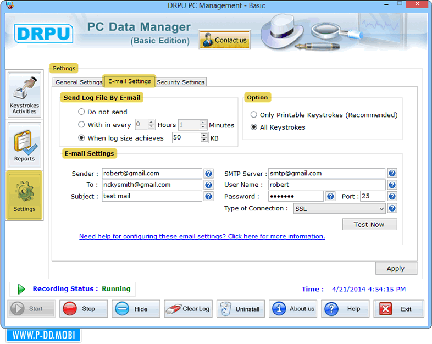
Task: Open the About us button
Action: (293, 309)
